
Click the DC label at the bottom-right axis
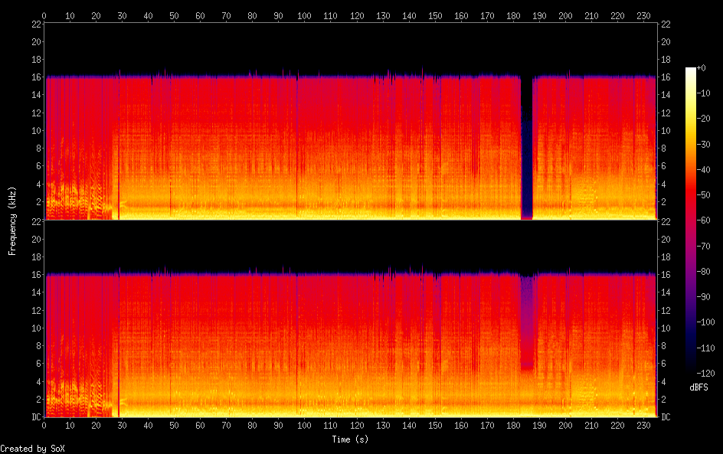[x=666, y=417]
